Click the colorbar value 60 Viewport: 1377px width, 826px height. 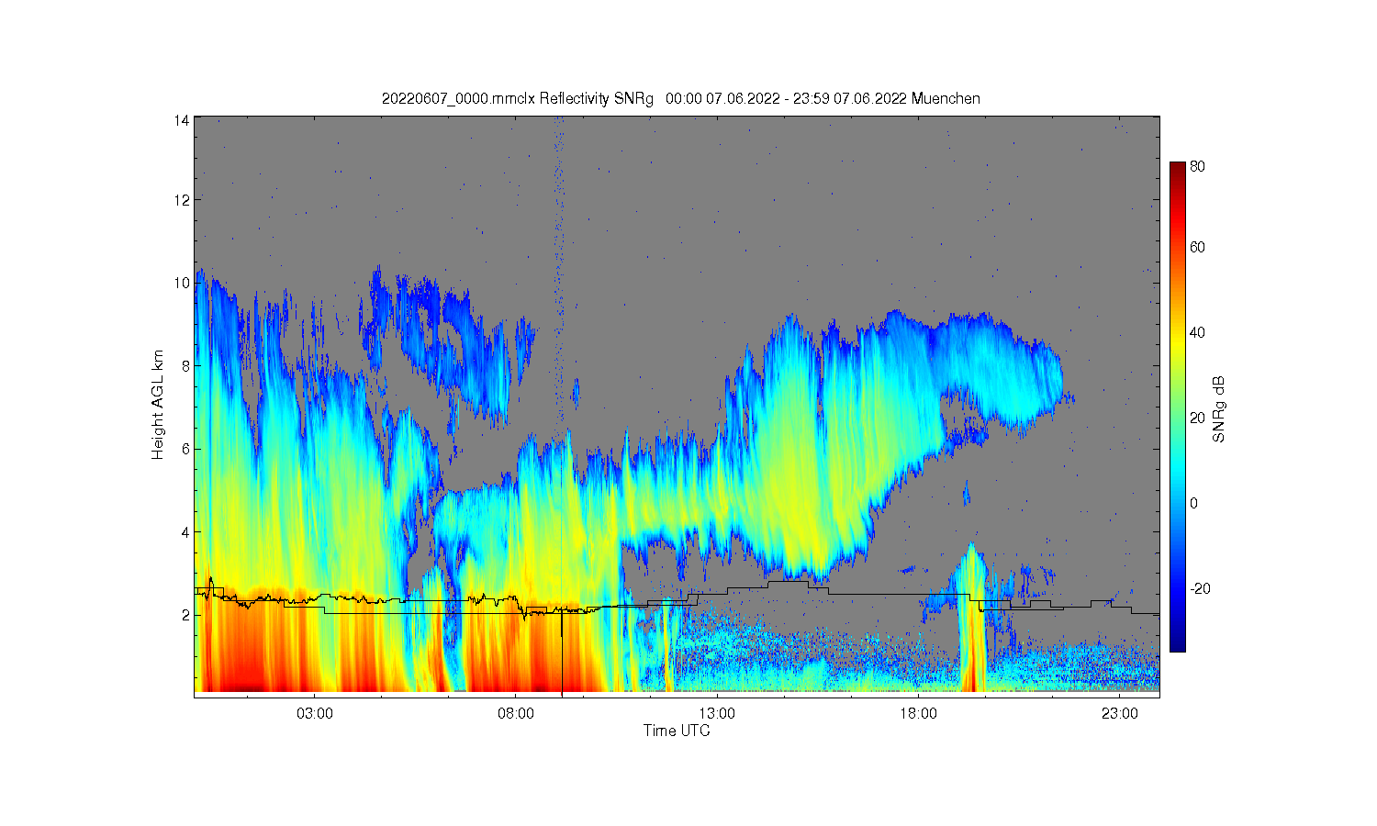click(x=1197, y=247)
